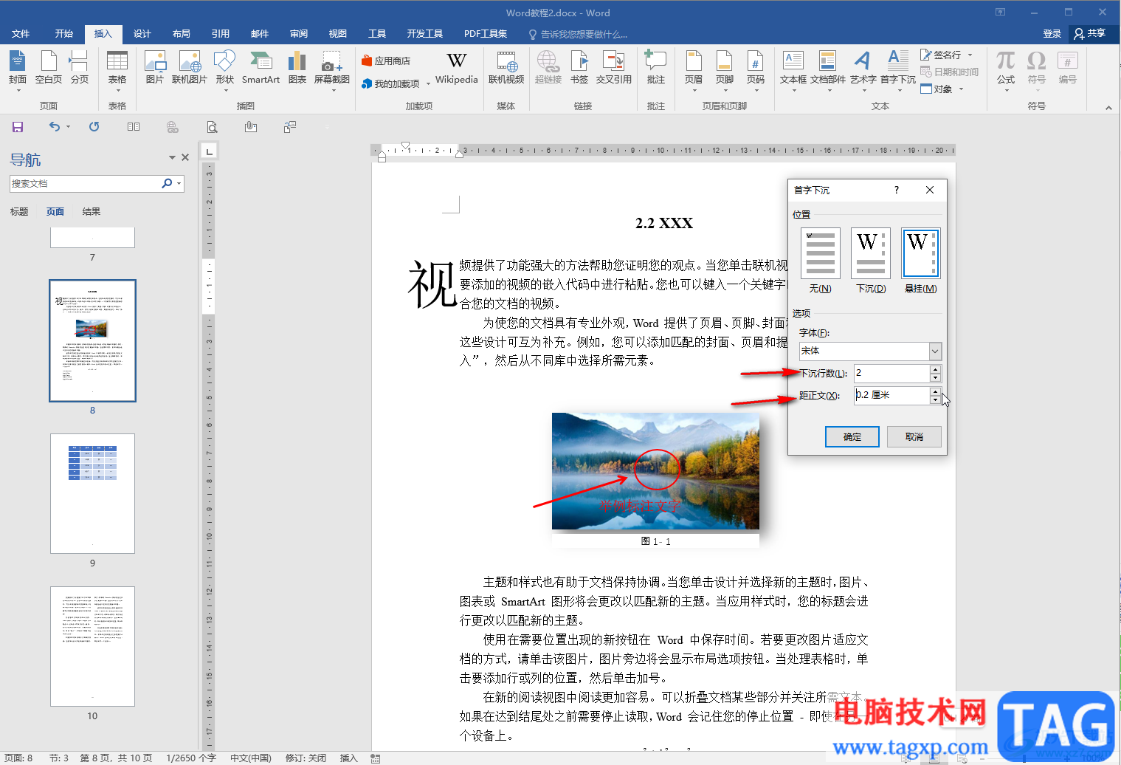Image resolution: width=1121 pixels, height=765 pixels.
Task: Insert a chart (图表)
Action: tap(297, 68)
